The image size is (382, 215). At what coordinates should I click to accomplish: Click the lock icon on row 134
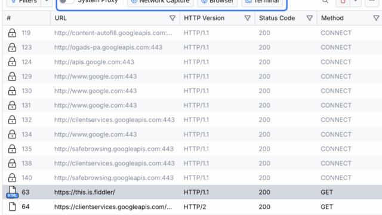click(12, 134)
